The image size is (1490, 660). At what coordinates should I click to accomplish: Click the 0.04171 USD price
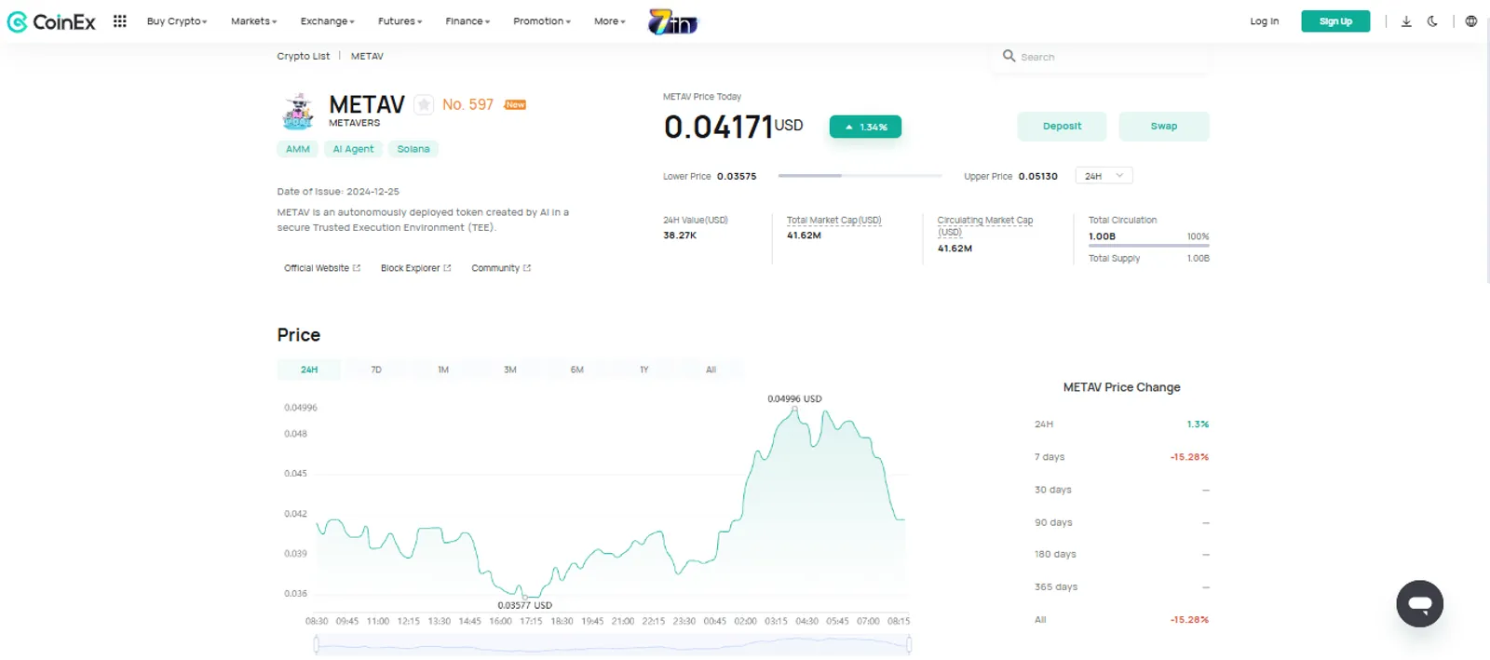tap(733, 127)
